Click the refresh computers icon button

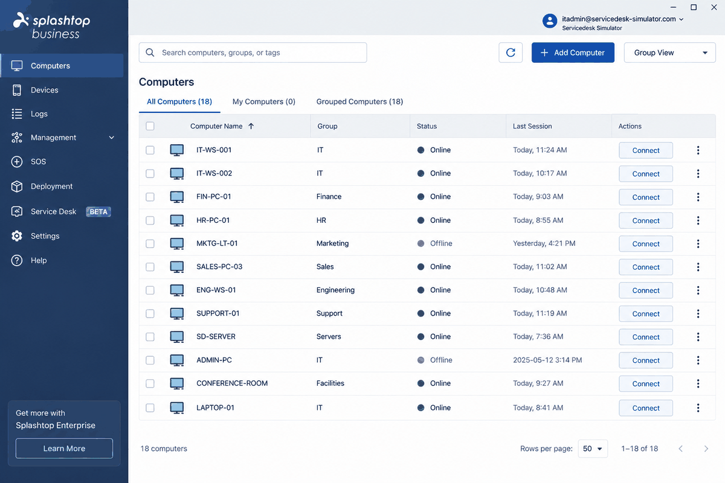[x=511, y=53]
